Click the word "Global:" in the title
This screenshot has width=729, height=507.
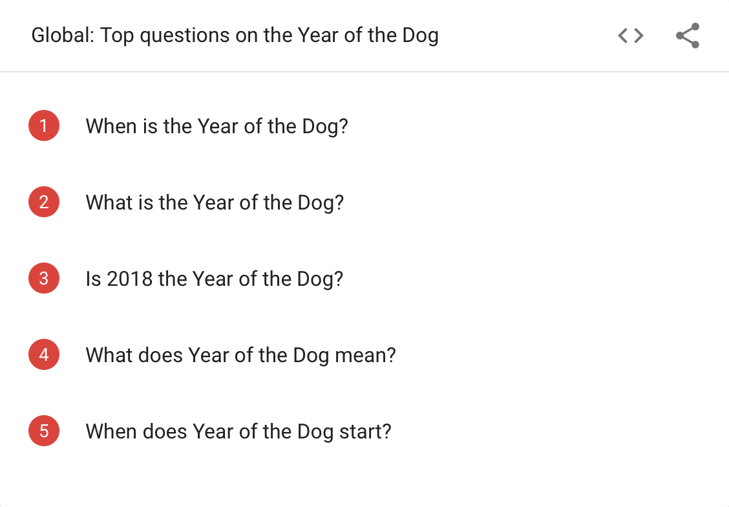(63, 36)
